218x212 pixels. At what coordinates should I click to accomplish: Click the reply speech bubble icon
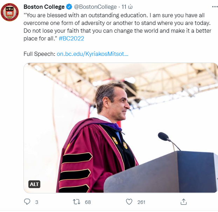coord(27,202)
